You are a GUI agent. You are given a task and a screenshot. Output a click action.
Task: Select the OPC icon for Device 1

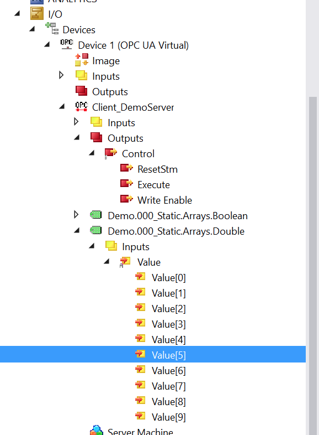pyautogui.click(x=67, y=44)
